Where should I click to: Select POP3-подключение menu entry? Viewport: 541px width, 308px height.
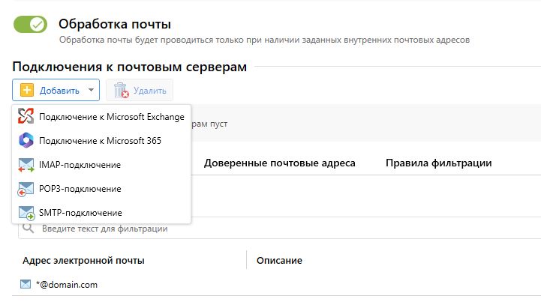(x=101, y=189)
